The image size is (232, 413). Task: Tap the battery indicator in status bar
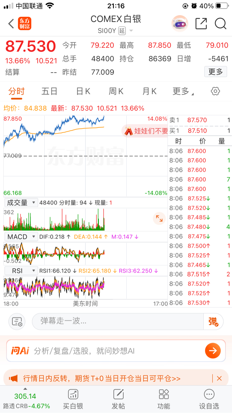[222, 6]
